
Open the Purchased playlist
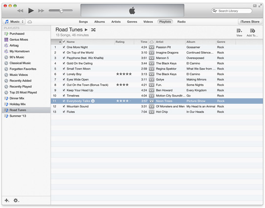click(x=26, y=34)
